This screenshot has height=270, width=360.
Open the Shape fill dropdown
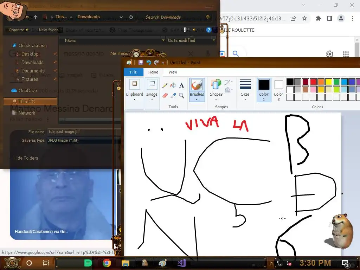click(229, 90)
